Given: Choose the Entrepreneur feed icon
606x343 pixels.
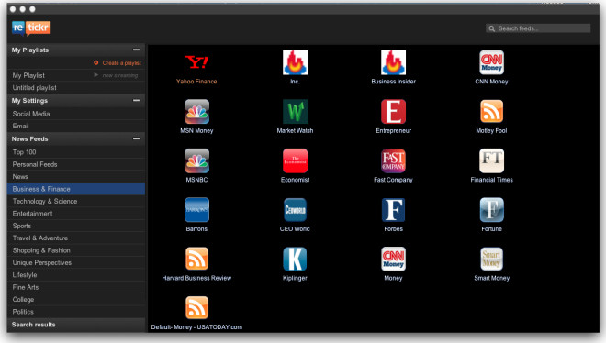Looking at the screenshot, I should (393, 112).
